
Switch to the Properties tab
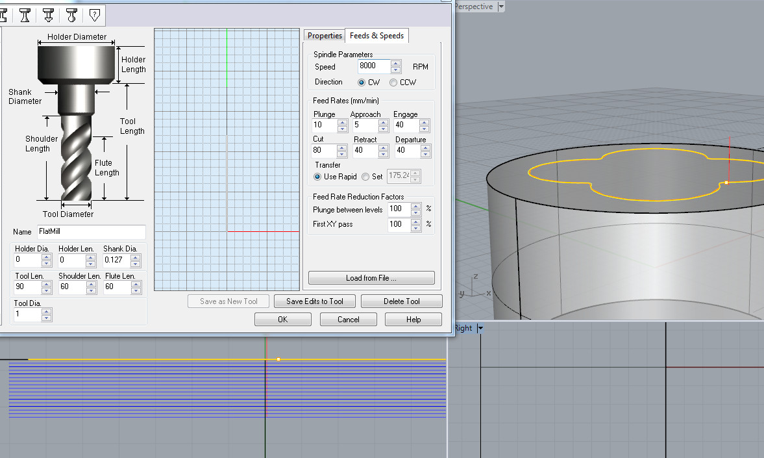point(325,36)
